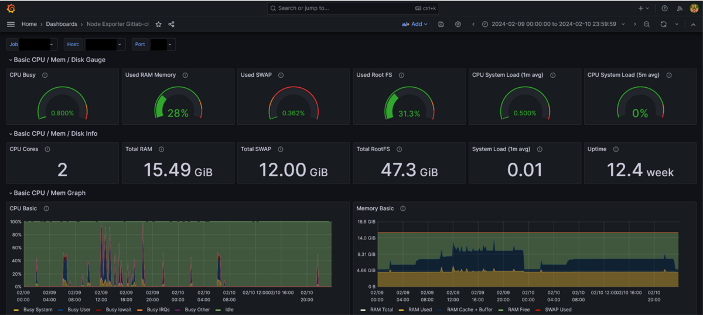
Task: Click info icon beside CPU Basic
Action: point(46,208)
